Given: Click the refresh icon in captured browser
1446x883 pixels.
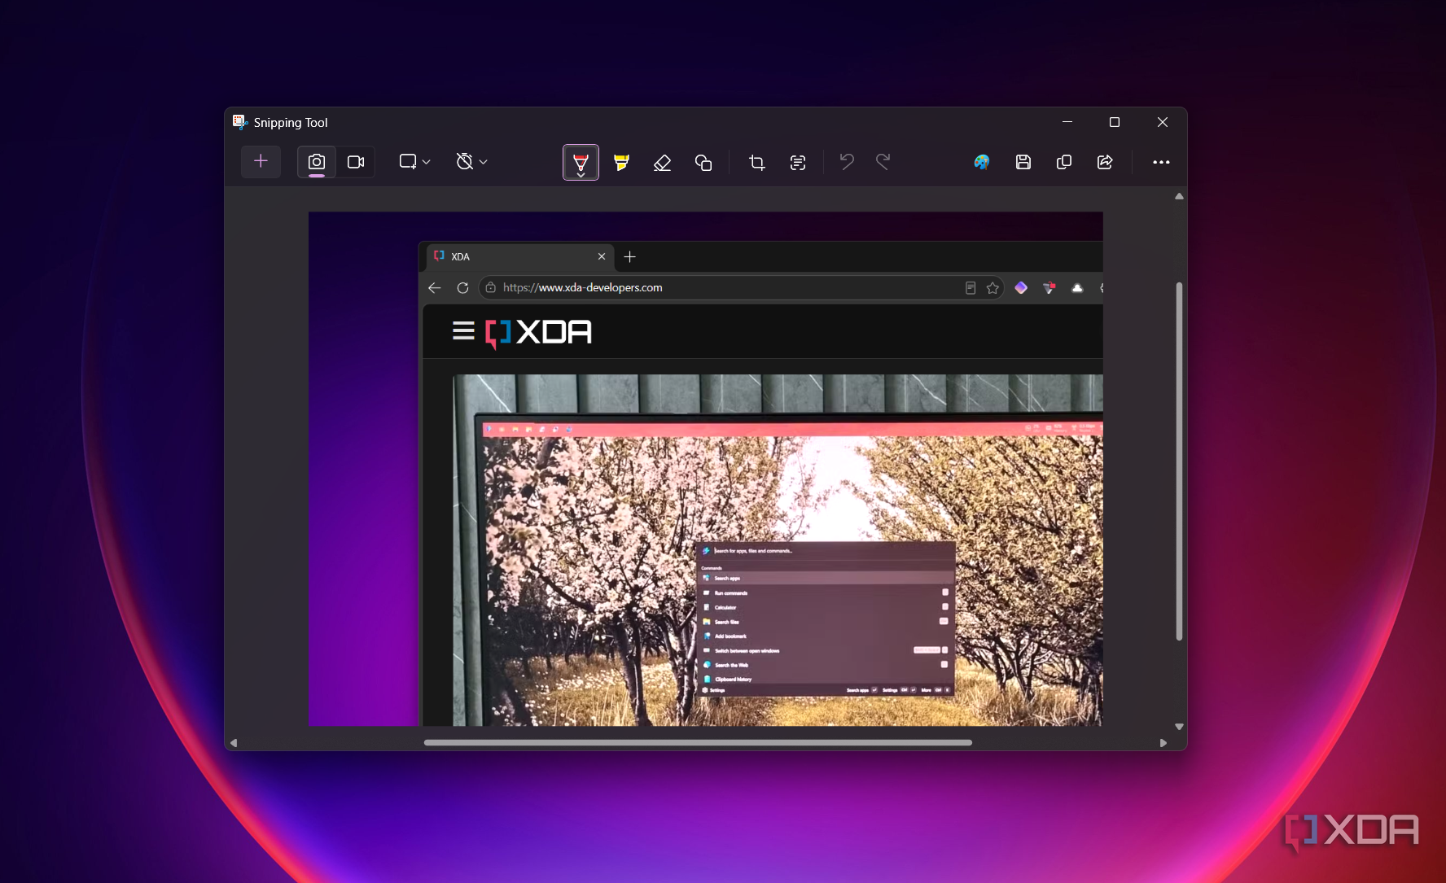Looking at the screenshot, I should tap(462, 288).
